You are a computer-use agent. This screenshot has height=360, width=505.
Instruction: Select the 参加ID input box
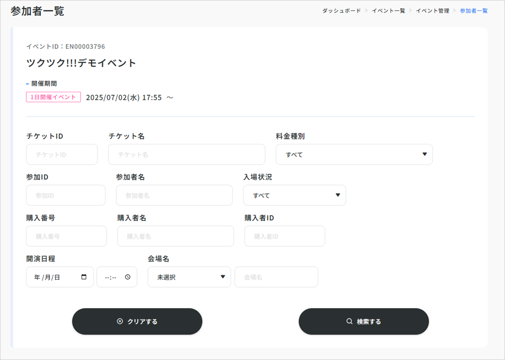[x=66, y=195]
